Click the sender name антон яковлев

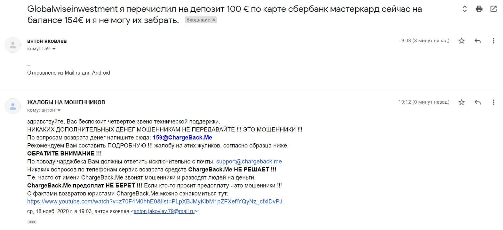[x=47, y=41]
